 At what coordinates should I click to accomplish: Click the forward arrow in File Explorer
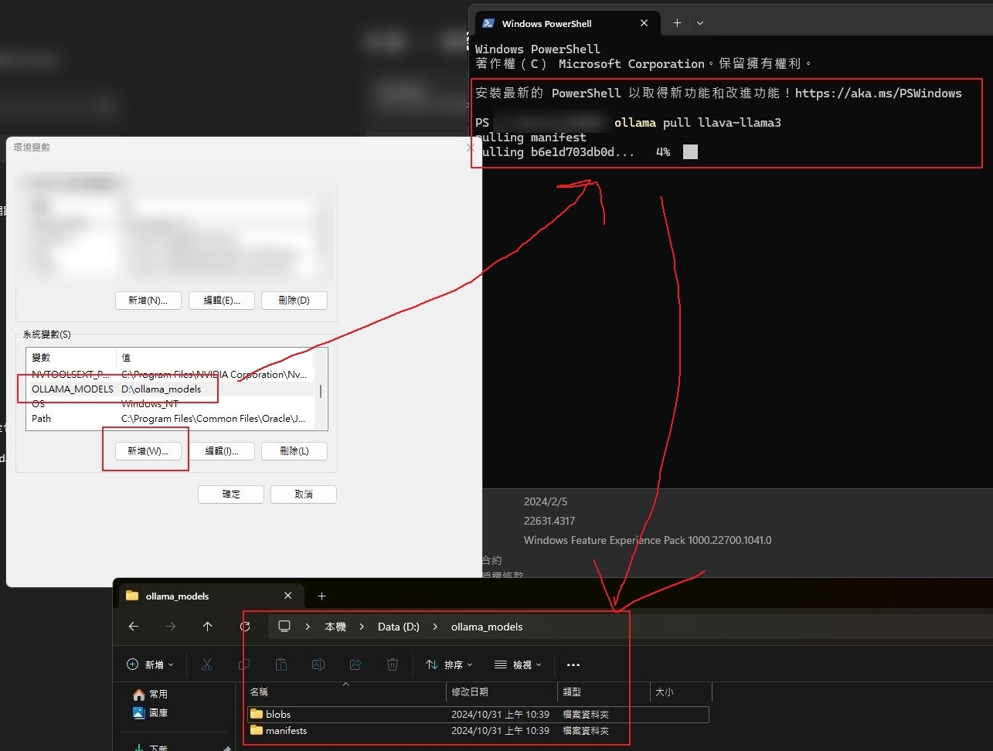coord(171,627)
